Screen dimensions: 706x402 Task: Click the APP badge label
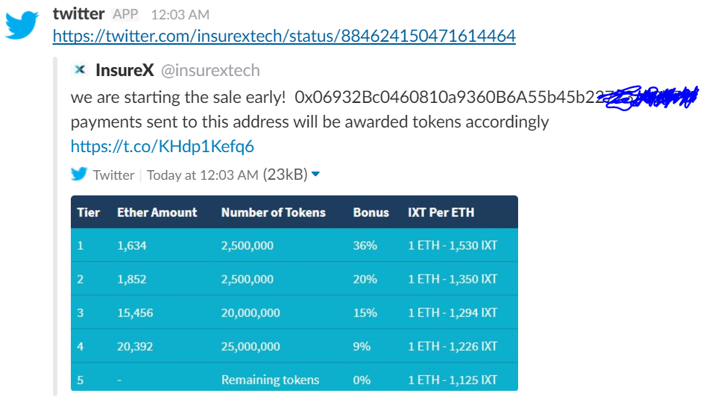click(x=125, y=14)
